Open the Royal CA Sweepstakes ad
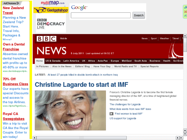 click(x=14, y=116)
